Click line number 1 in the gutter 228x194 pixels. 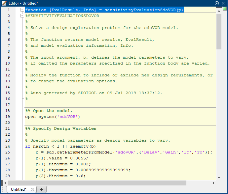[x=9, y=10]
